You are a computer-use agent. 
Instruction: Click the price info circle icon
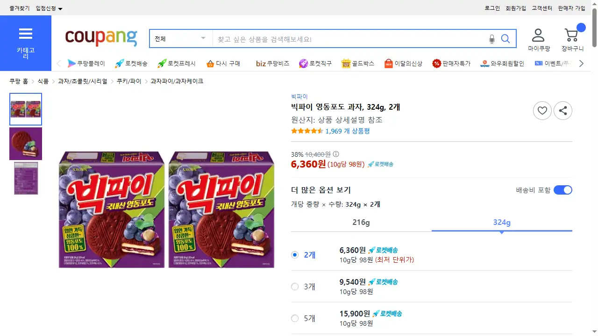(336, 154)
